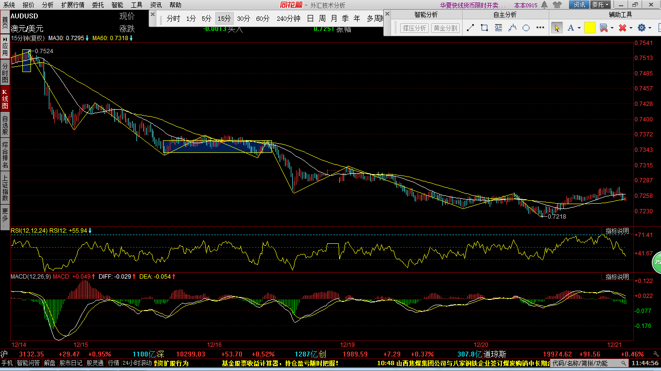Switch to 周 weekly period
The height and width of the screenshot is (371, 661).
pos(322,19)
